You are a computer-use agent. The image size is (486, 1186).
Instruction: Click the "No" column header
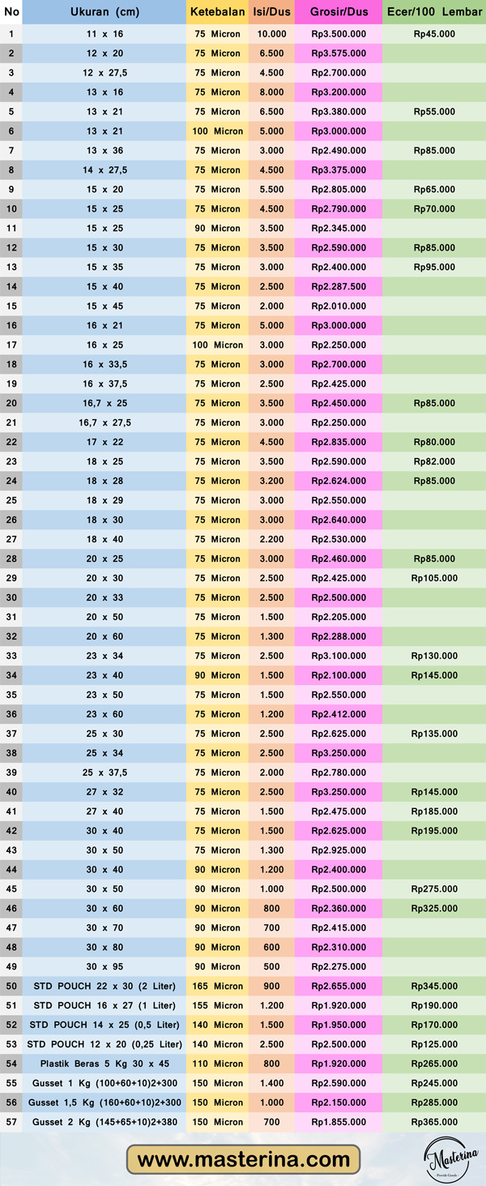pyautogui.click(x=11, y=12)
